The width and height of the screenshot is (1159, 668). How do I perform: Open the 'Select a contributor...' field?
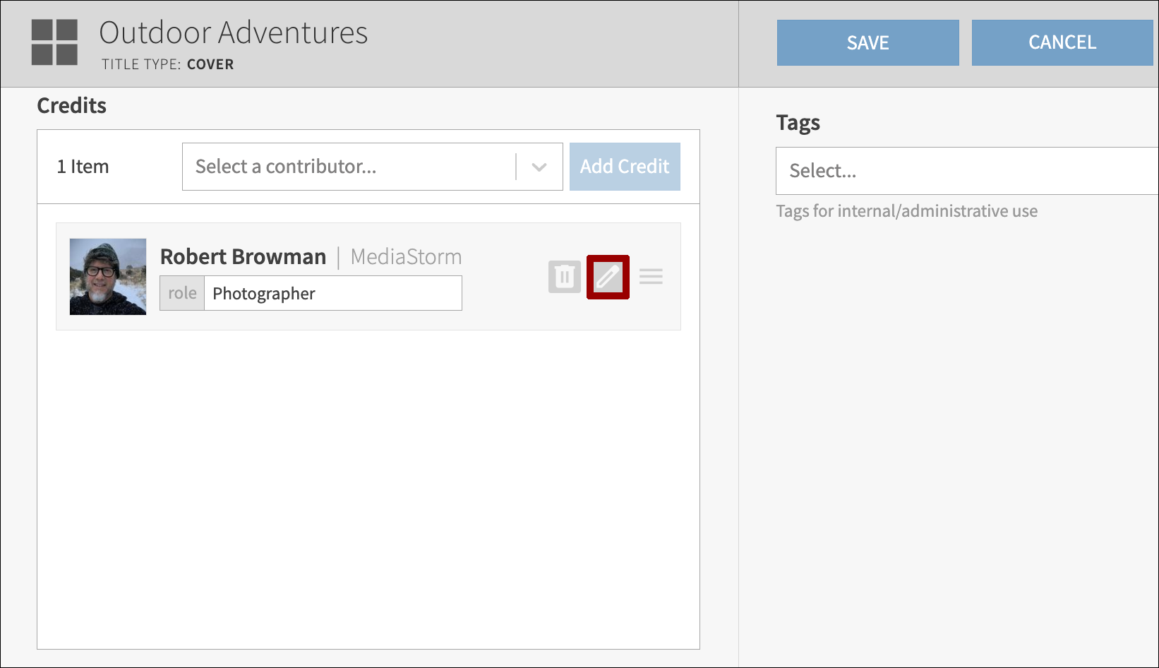339,167
